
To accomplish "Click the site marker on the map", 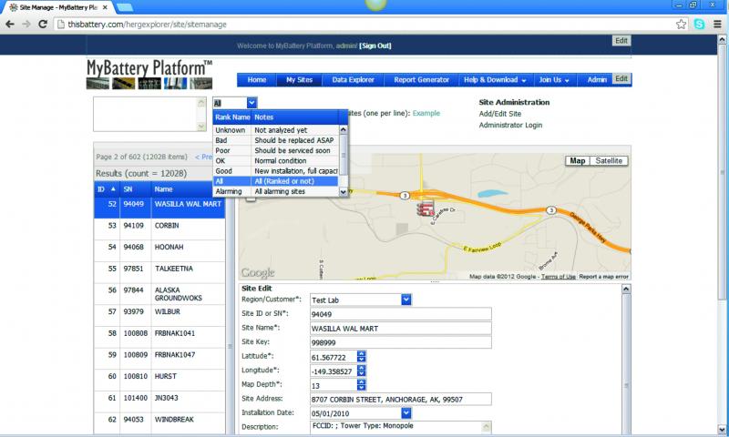I will (425, 208).
